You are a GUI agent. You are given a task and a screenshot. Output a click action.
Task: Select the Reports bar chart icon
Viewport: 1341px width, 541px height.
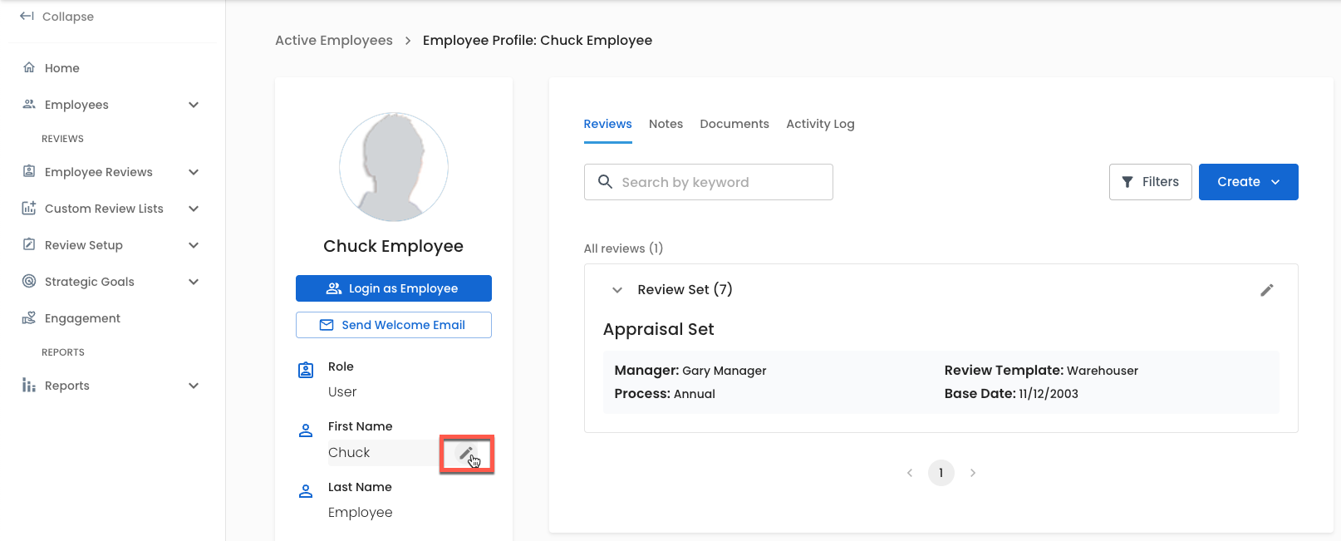point(29,385)
